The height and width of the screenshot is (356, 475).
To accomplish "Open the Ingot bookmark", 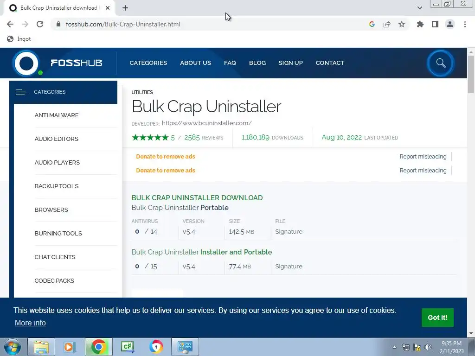I will [x=19, y=39].
